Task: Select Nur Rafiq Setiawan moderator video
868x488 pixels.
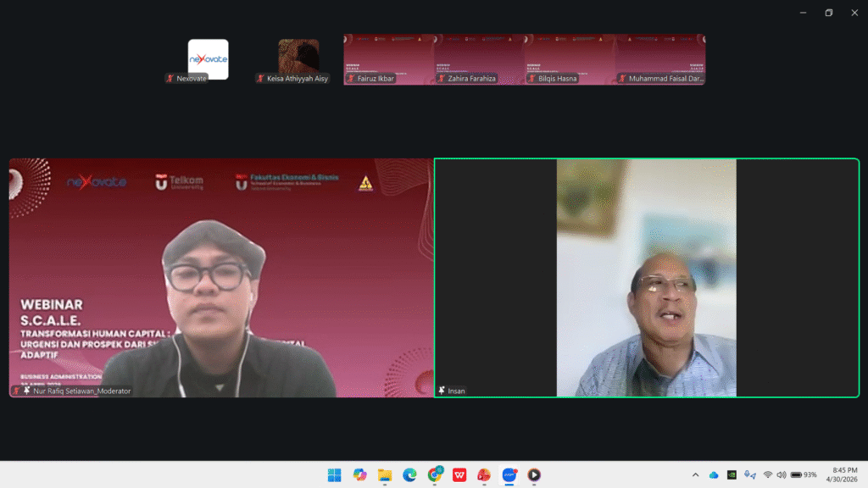Action: pos(221,278)
